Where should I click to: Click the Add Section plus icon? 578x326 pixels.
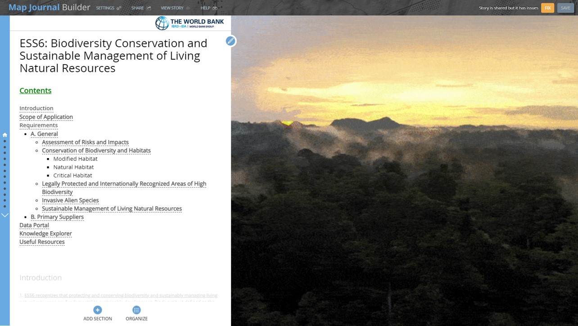coord(98,310)
